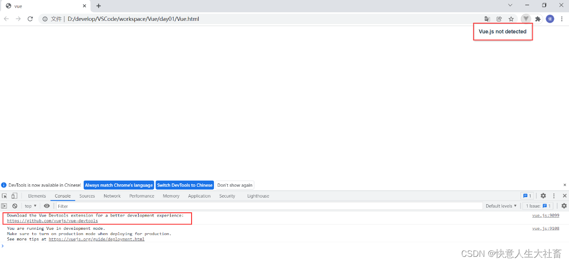Open the github.com/vuejs/vue-devtools link
This screenshot has height=263, width=569.
52,220
